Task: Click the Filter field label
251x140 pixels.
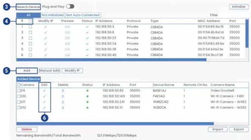Action: coord(214,15)
